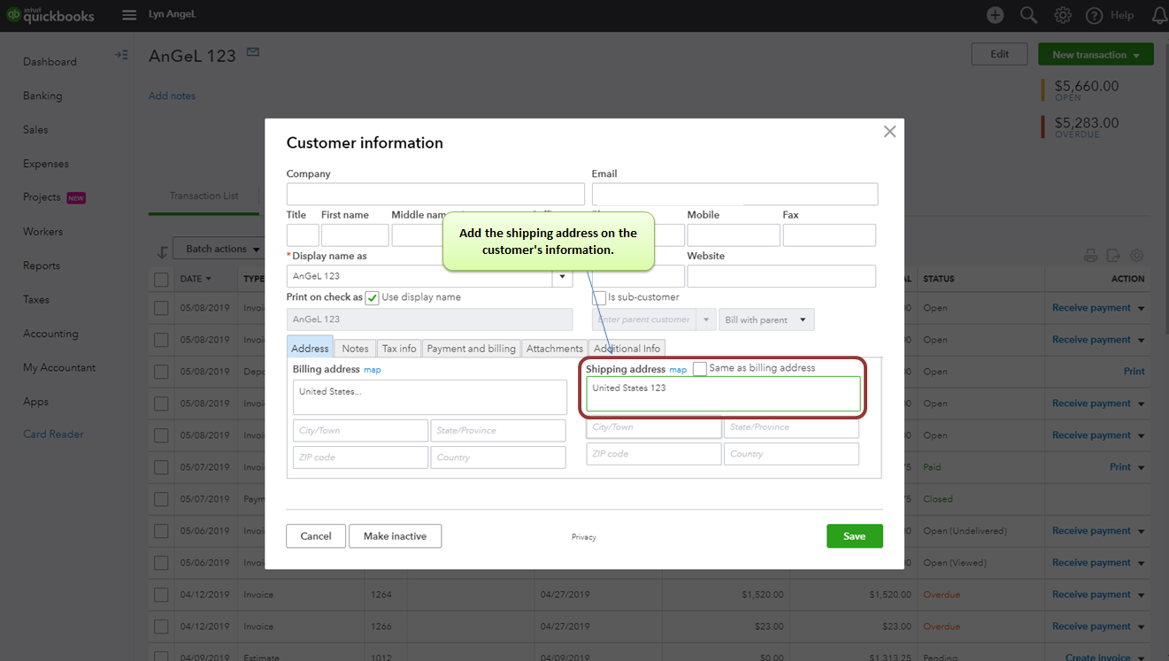
Task: Click the print icon above the transaction list
Action: tap(1090, 256)
